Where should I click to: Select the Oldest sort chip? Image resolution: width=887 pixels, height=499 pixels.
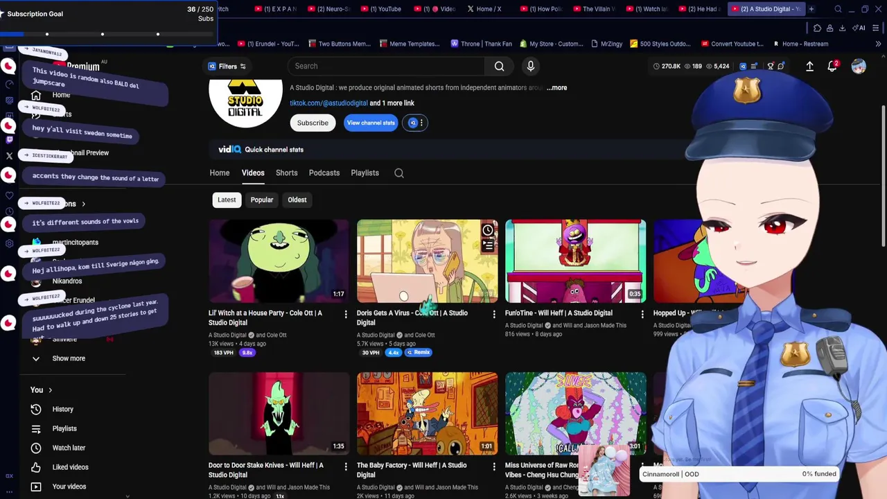coord(297,200)
